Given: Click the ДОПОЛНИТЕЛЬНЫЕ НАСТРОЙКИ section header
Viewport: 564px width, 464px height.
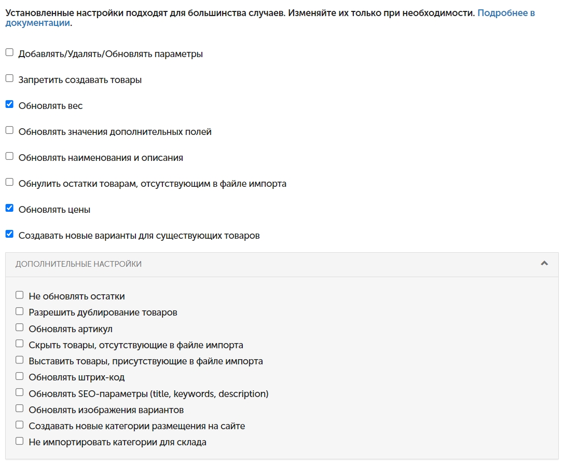Looking at the screenshot, I should [282, 264].
